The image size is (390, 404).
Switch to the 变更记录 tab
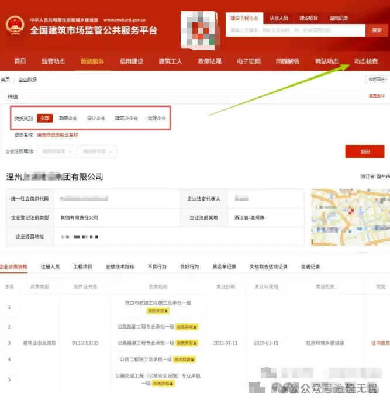(310, 267)
